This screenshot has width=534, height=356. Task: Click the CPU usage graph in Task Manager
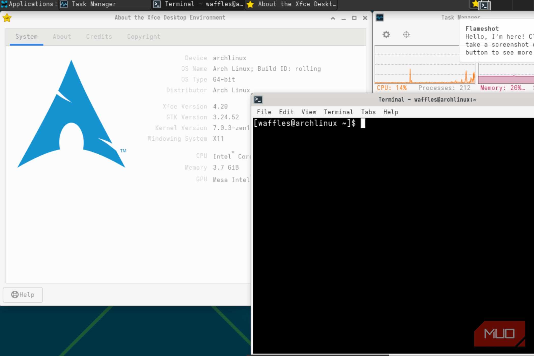425,65
